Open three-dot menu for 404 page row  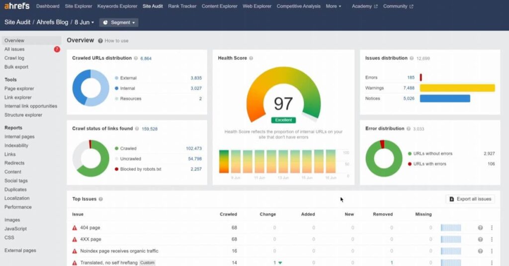(x=492, y=228)
